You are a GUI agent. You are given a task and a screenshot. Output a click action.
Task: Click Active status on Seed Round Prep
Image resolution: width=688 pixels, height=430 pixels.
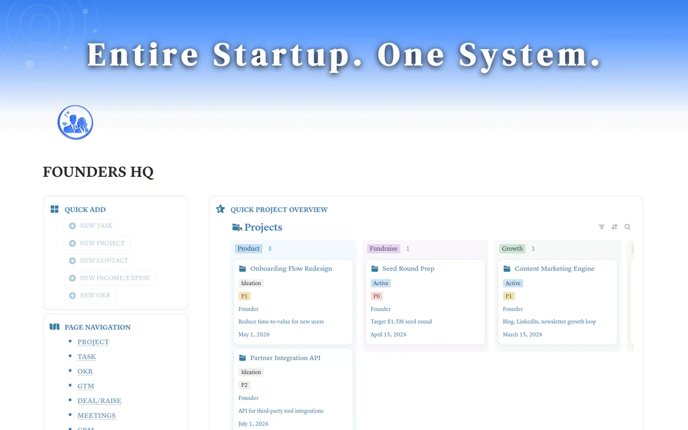click(381, 283)
